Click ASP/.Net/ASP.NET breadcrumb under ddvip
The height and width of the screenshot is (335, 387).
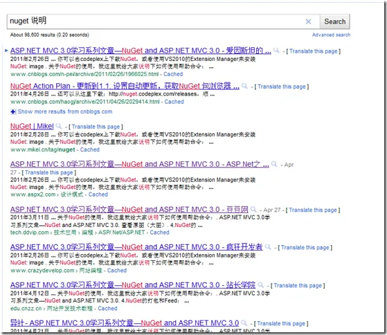coord(121,233)
